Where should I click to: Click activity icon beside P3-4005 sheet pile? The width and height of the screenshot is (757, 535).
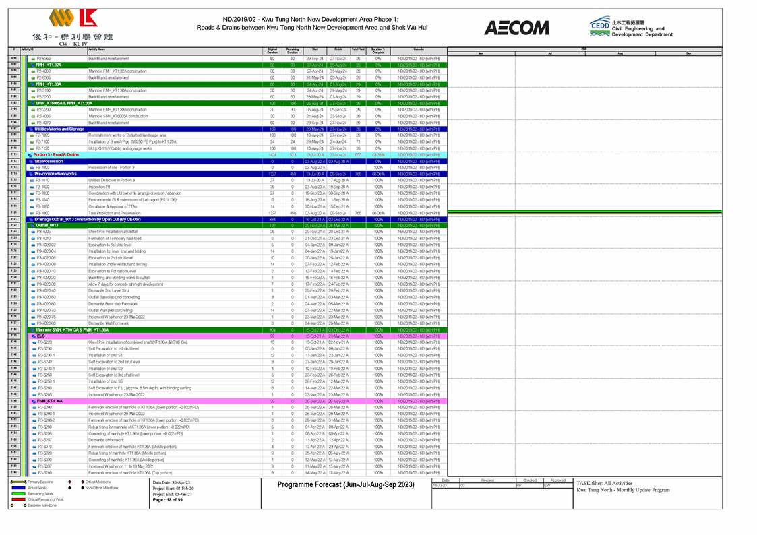[33, 231]
